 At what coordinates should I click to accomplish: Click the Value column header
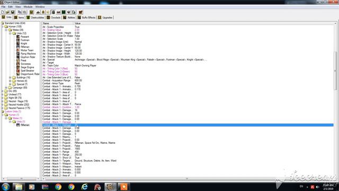coord(204,23)
